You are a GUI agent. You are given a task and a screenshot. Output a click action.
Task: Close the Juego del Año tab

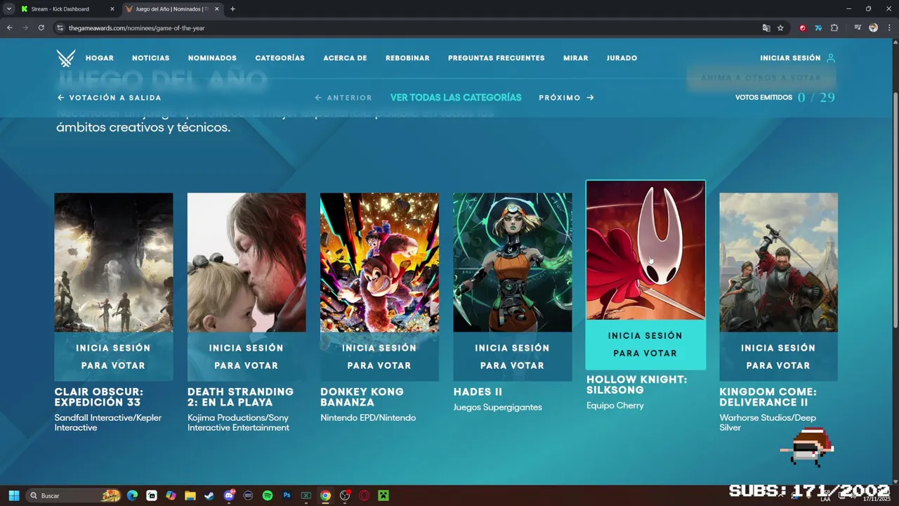(216, 9)
